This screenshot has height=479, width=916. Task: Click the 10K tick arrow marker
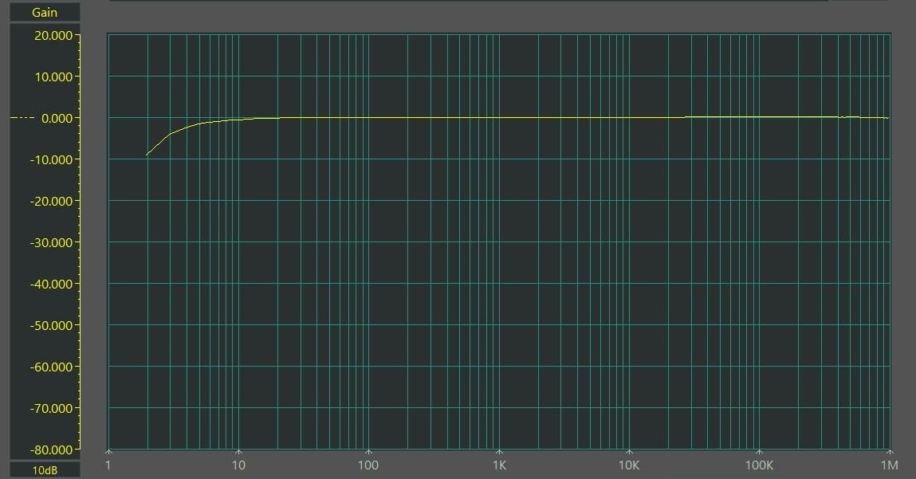tap(629, 451)
